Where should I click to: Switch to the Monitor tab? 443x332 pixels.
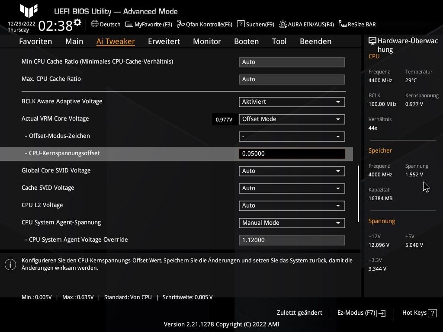coord(207,41)
